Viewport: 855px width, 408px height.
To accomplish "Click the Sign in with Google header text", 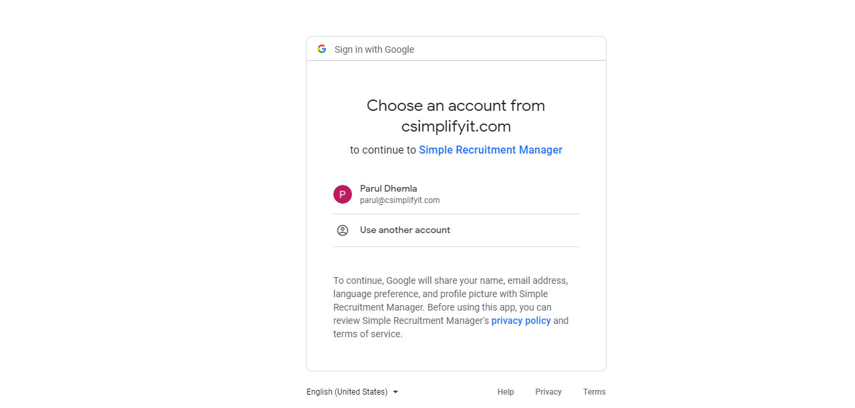I will (x=374, y=49).
